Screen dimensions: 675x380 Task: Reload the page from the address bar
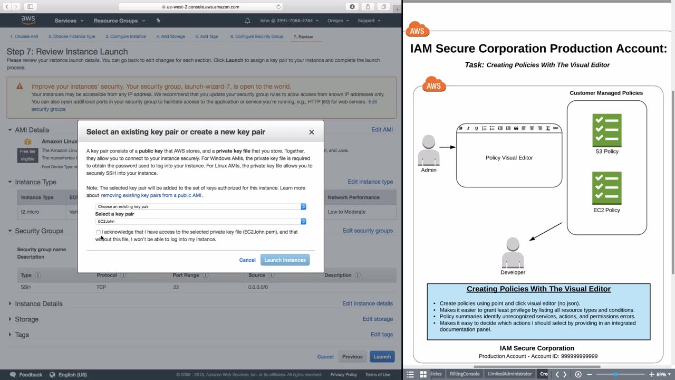coord(278,7)
